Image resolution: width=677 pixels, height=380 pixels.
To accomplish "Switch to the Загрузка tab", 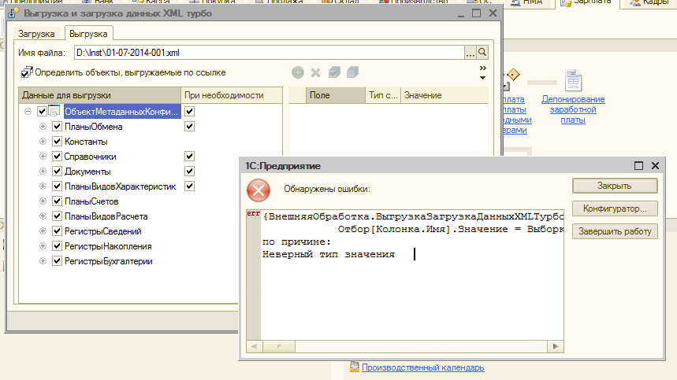I will click(36, 33).
